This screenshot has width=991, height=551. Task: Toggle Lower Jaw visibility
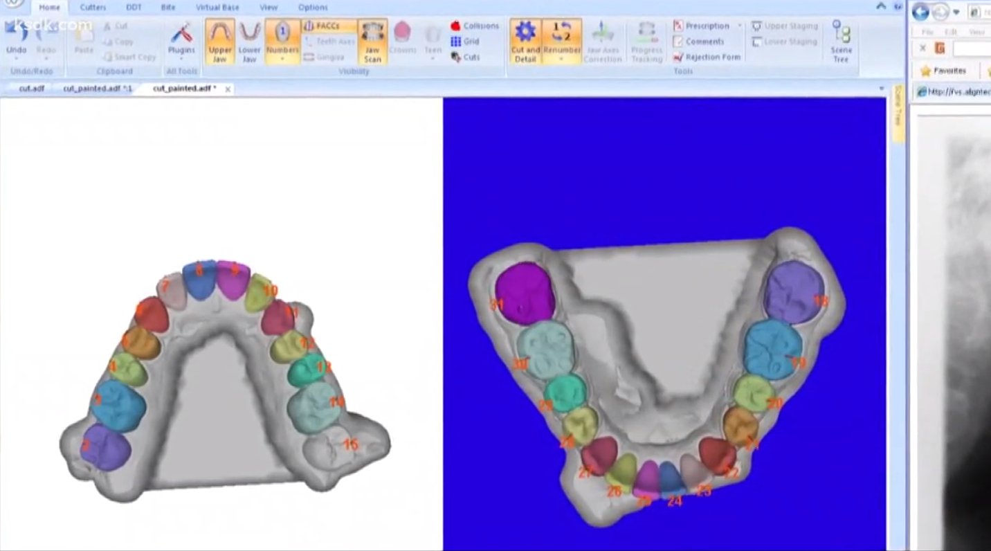[249, 41]
